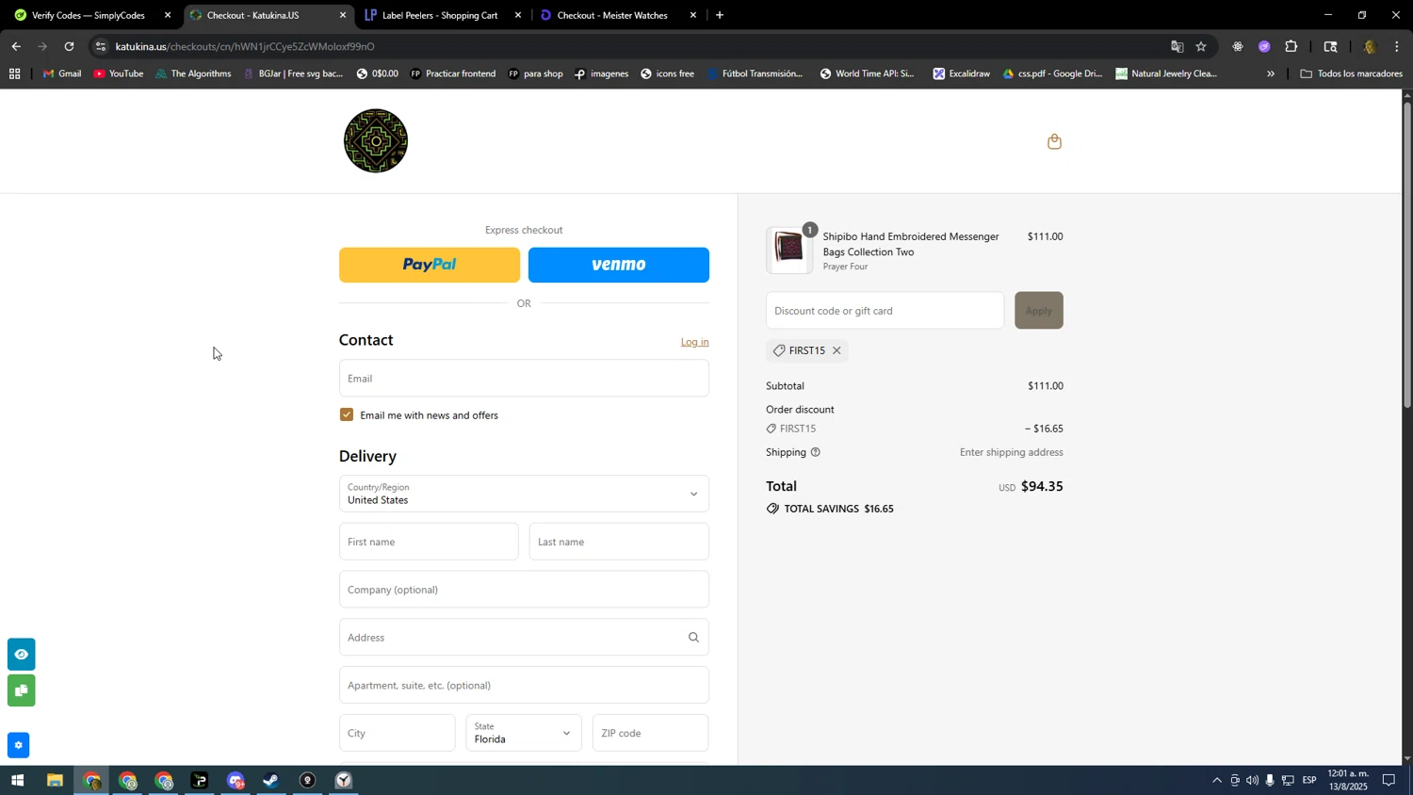Click the shipping info help icon
The image size is (1413, 795).
(x=816, y=452)
